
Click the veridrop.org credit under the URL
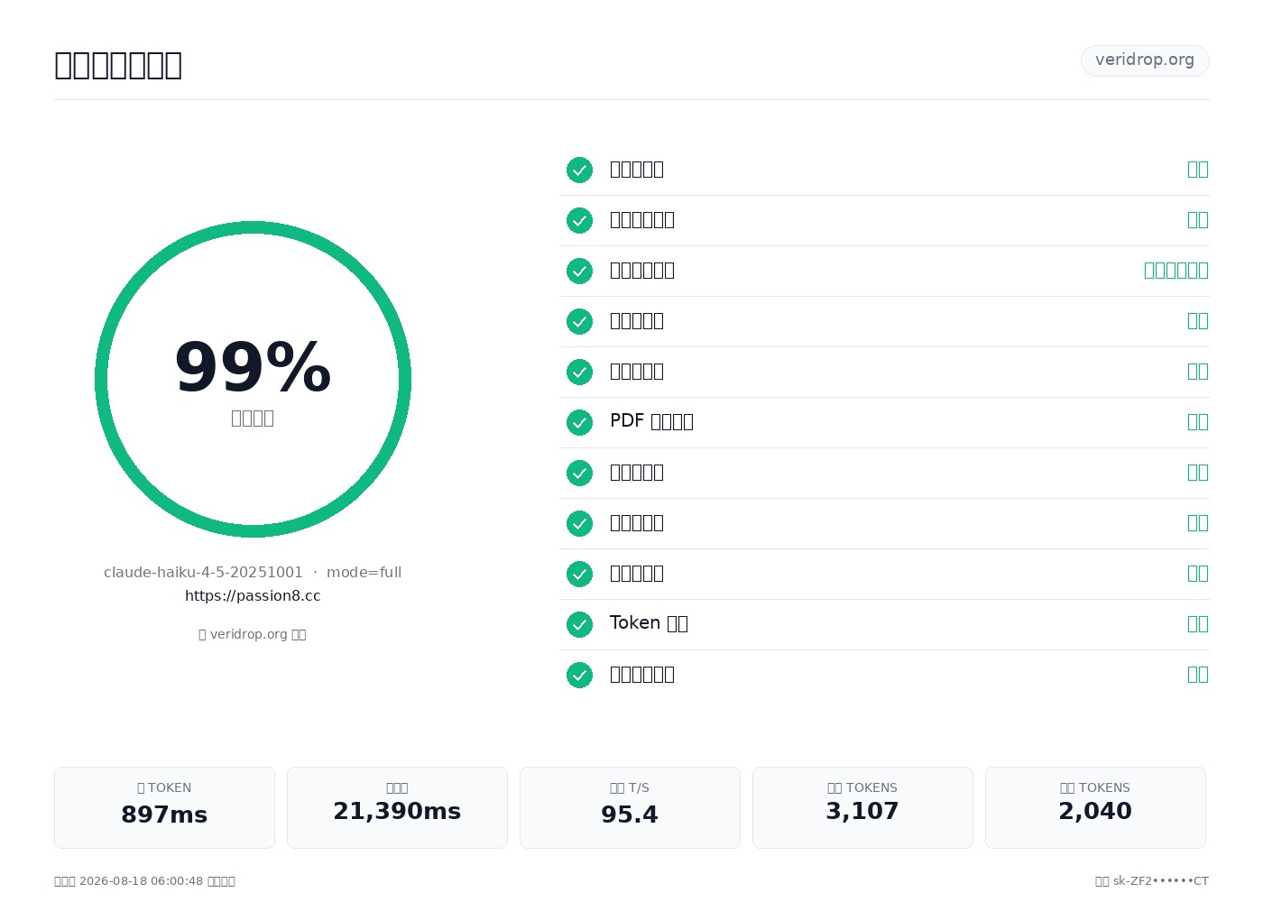click(x=253, y=634)
